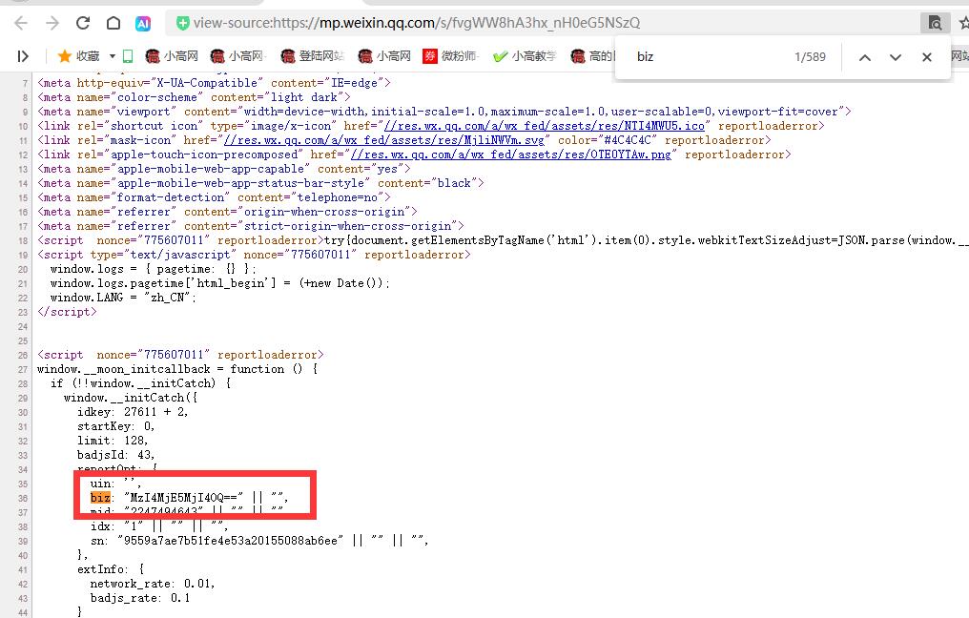Click the X-UA-Compatible meta tag line
This screenshot has height=618, width=969.
click(x=214, y=83)
